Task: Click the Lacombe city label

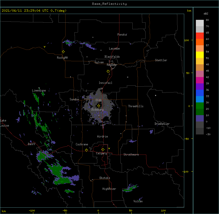Action: point(114,49)
